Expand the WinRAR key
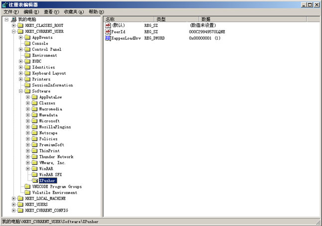 click(28, 168)
